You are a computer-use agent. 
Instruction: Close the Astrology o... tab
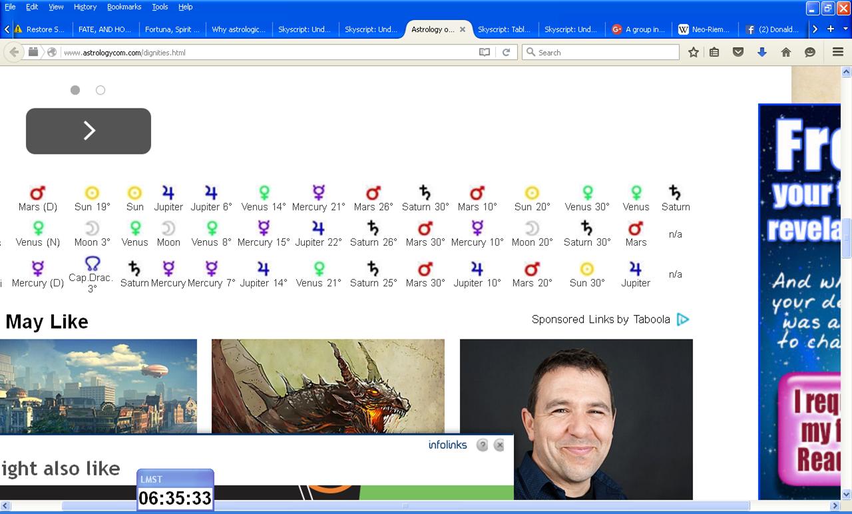463,29
